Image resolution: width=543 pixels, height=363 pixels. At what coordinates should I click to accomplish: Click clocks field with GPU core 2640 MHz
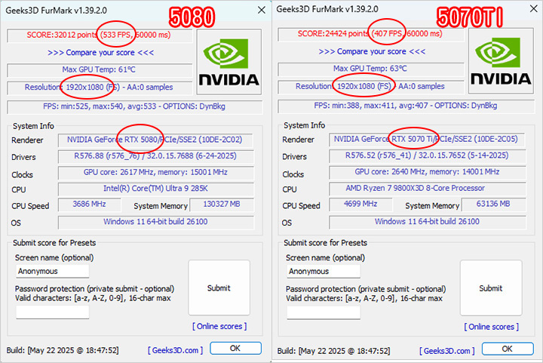(428, 172)
